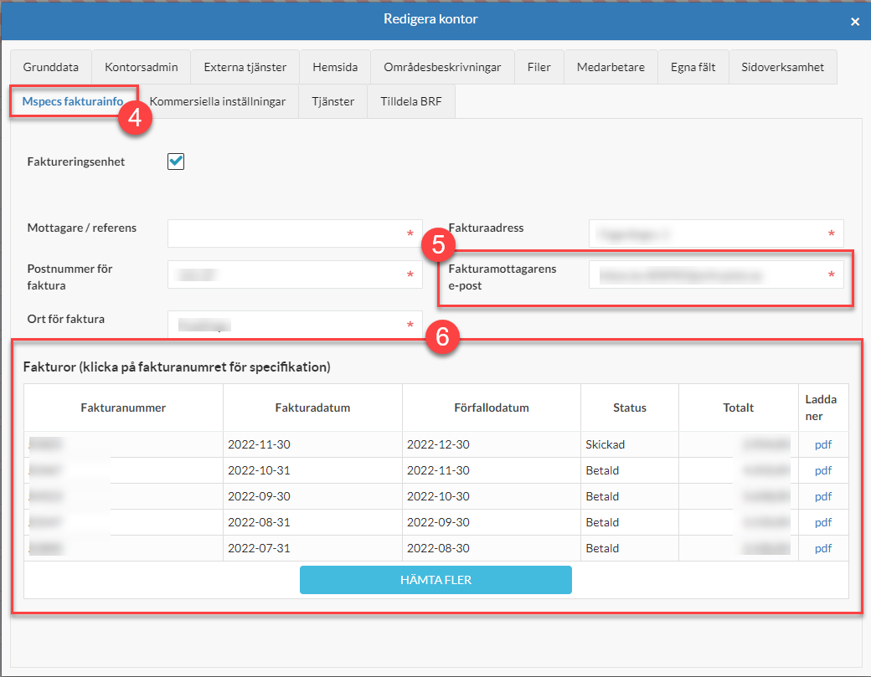Viewport: 871px width, 677px height.
Task: Switch to the Tjänster tab
Action: pos(332,101)
